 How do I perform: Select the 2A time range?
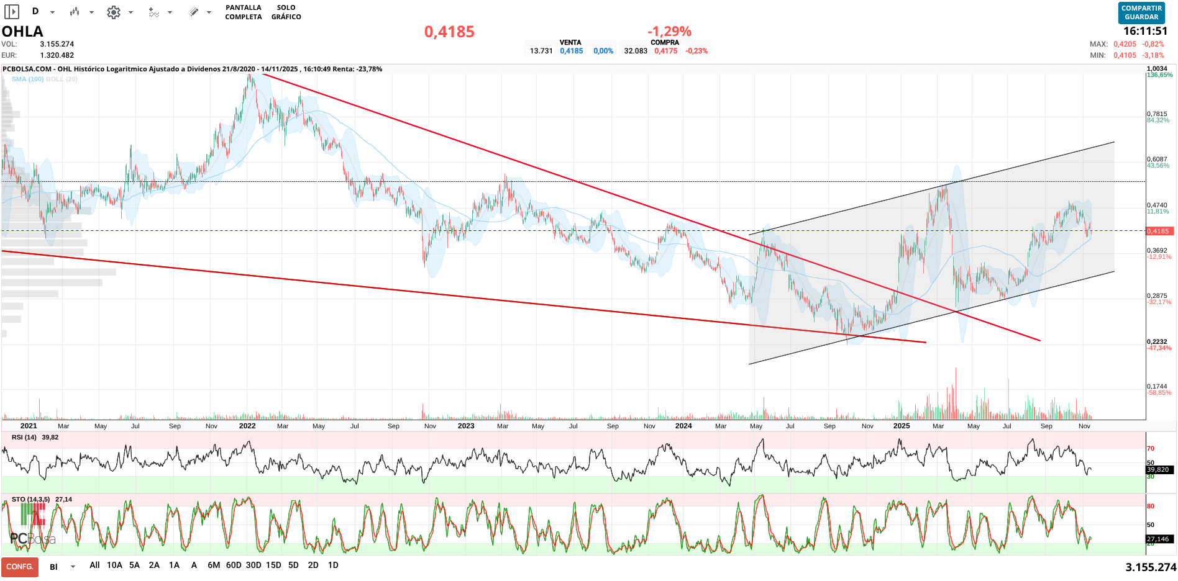[154, 565]
